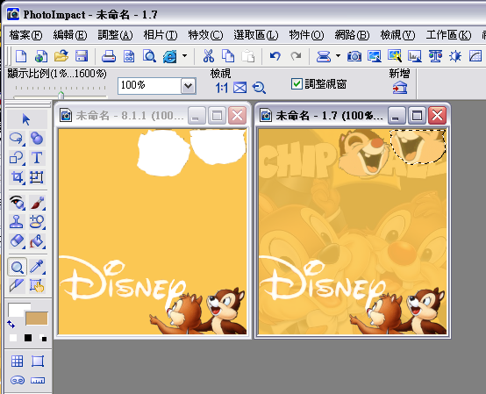The width and height of the screenshot is (486, 394).
Task: Open the 物件(O) menu
Action: pos(306,35)
